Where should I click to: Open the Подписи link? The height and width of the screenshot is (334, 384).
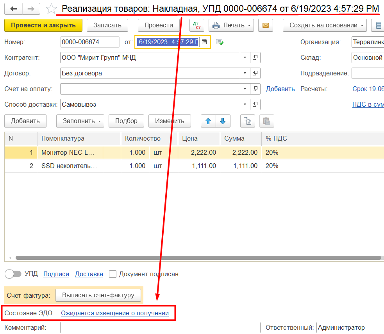(56, 274)
